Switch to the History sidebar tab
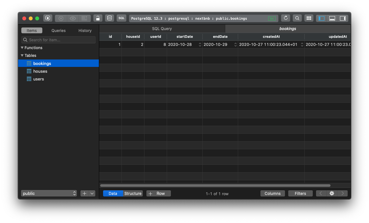This screenshot has height=223, width=369. click(x=85, y=31)
